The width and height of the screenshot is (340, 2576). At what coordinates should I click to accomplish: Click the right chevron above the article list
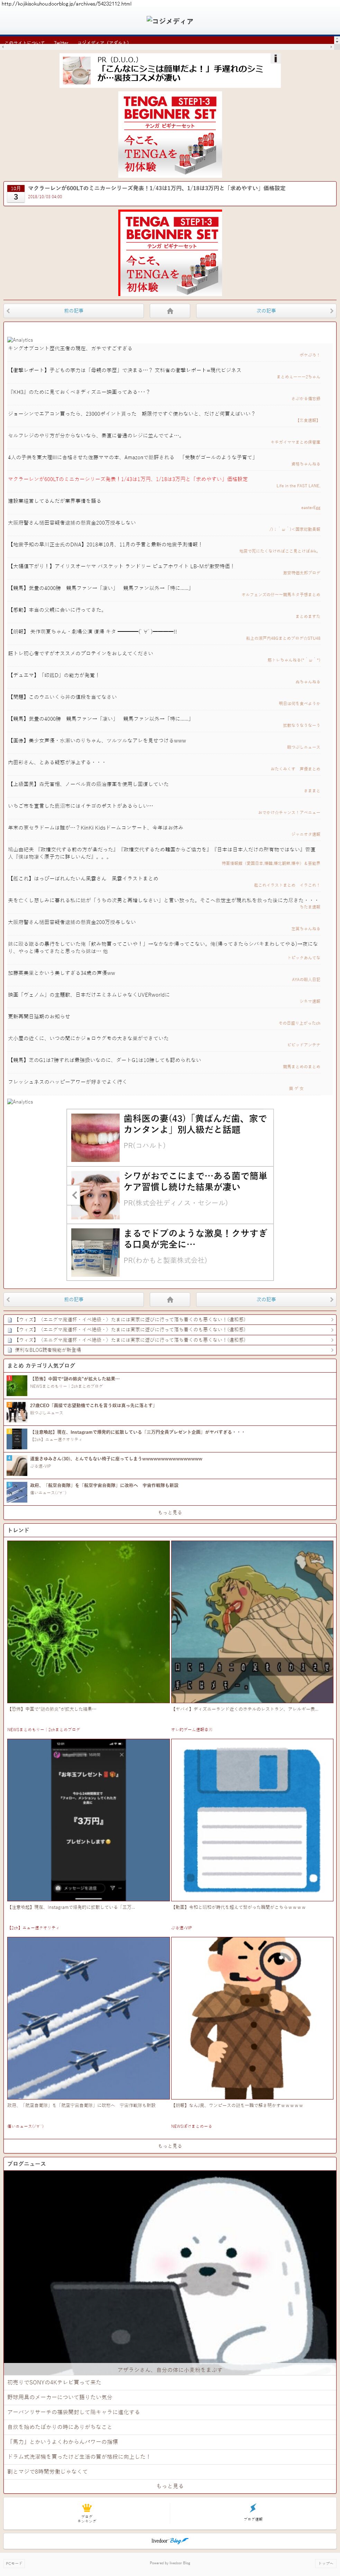click(332, 311)
